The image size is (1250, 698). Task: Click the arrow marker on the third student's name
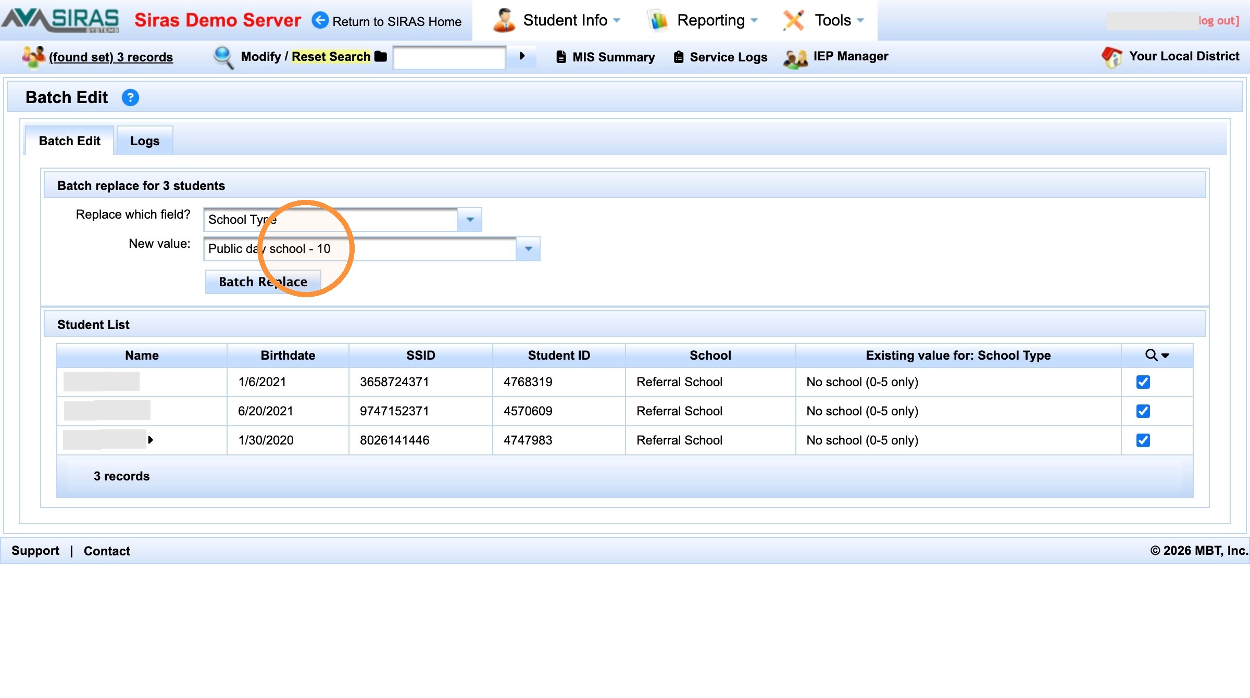point(151,440)
